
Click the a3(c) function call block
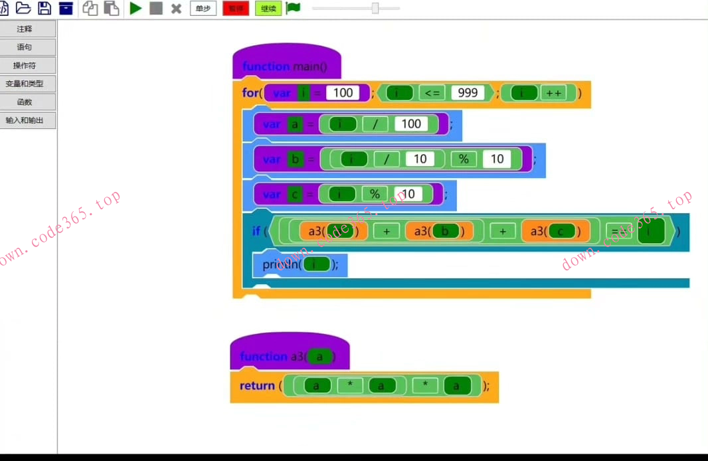point(555,231)
